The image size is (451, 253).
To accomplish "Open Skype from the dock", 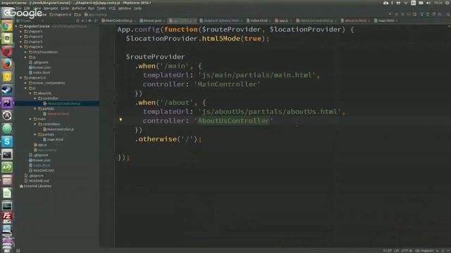I will coord(7,141).
